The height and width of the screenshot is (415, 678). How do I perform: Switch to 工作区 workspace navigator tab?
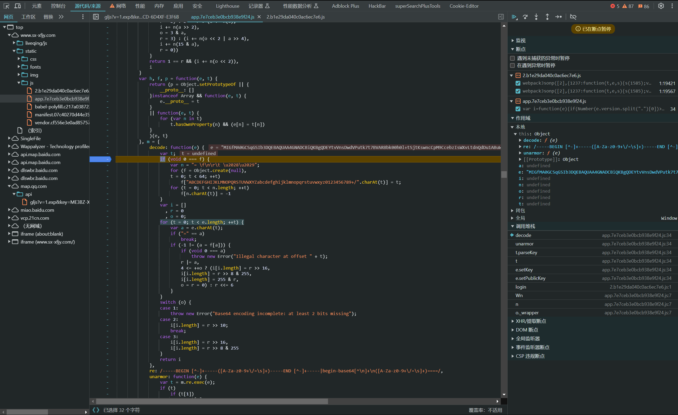click(28, 17)
